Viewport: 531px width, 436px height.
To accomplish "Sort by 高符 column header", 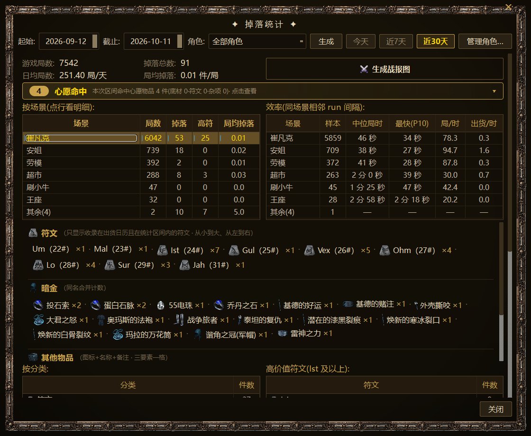I will [x=205, y=124].
